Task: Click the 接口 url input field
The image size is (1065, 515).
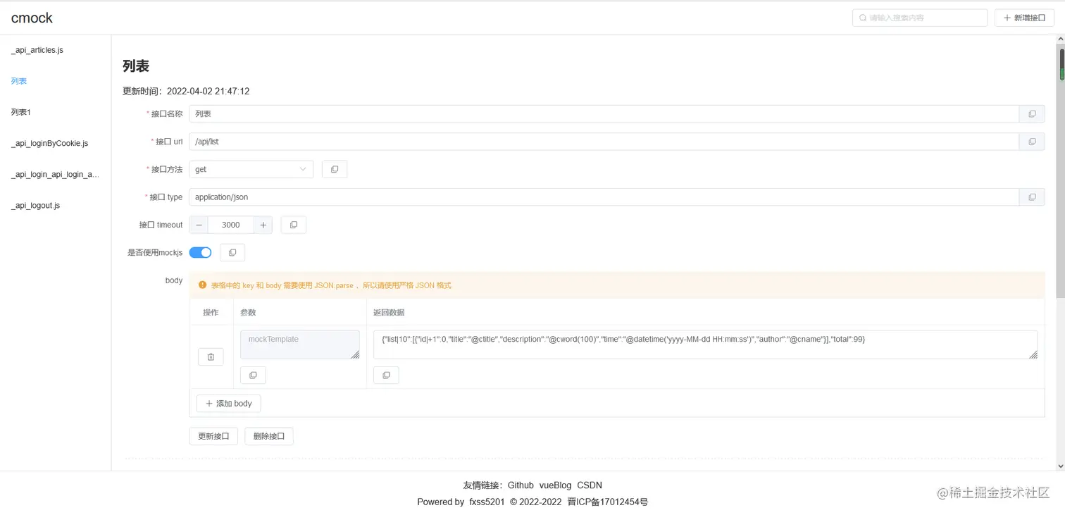Action: coord(604,142)
